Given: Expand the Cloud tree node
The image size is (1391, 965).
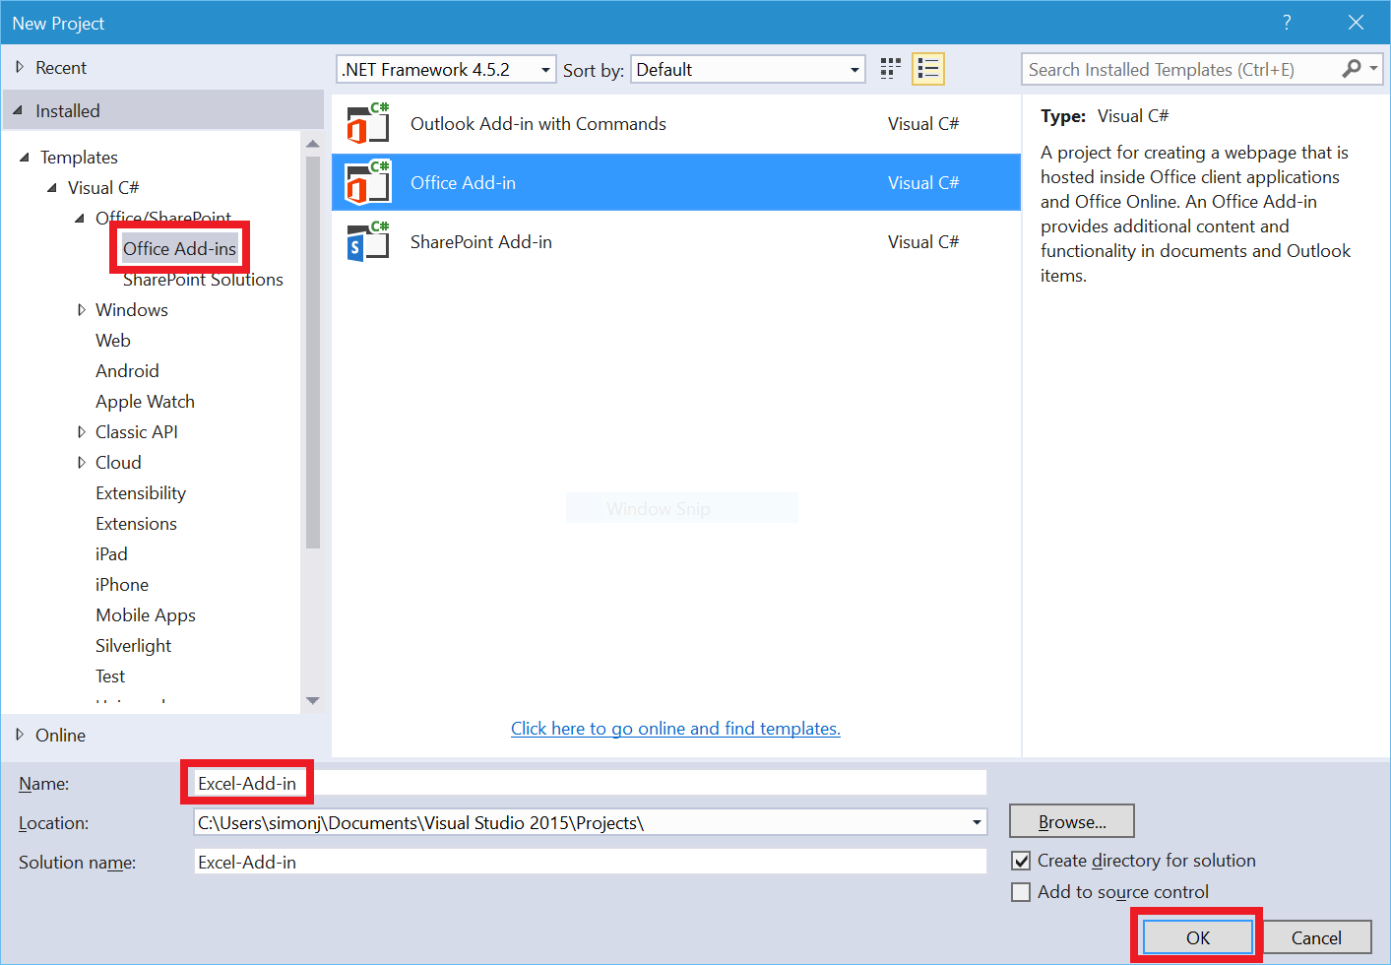Looking at the screenshot, I should click(x=81, y=463).
